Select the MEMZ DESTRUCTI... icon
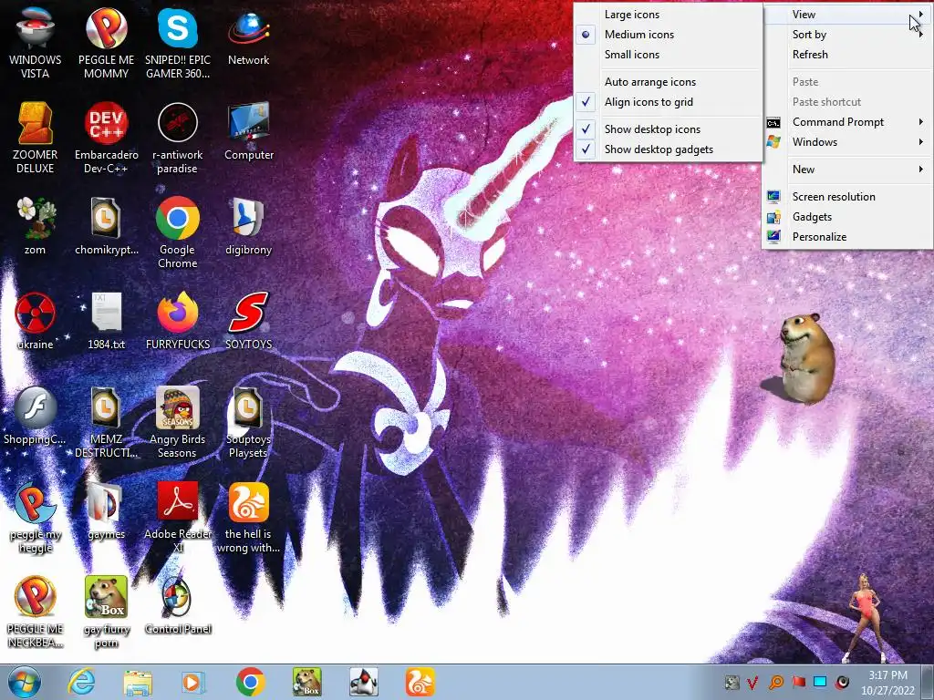The height and width of the screenshot is (700, 934). pos(106,421)
